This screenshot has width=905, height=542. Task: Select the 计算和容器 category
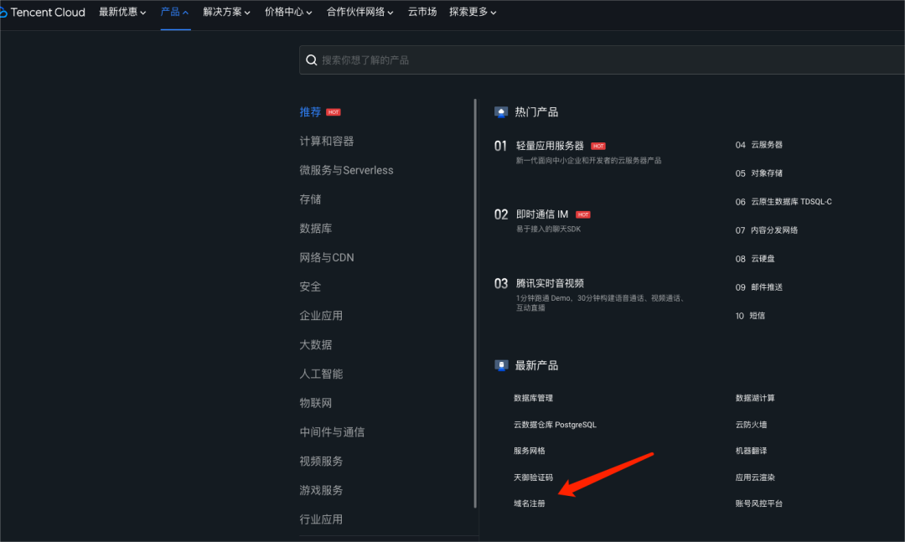tap(327, 142)
